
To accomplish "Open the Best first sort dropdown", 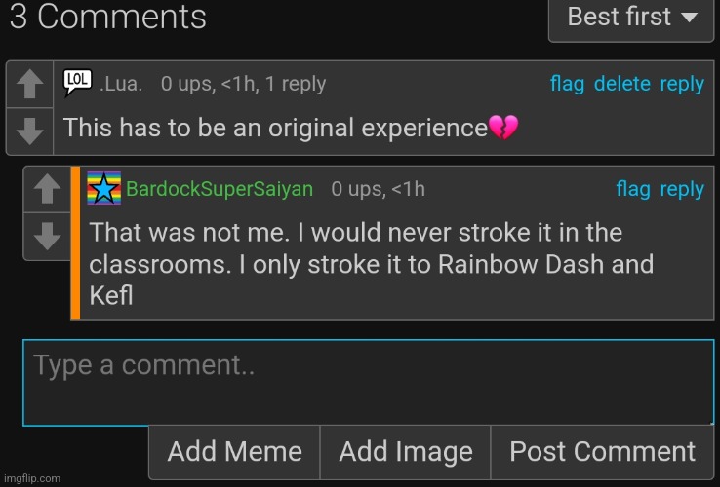I will click(x=631, y=18).
